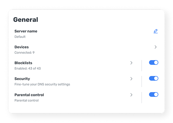Click "Enabled: 43 of 43" text
173x123 pixels.
coord(28,69)
